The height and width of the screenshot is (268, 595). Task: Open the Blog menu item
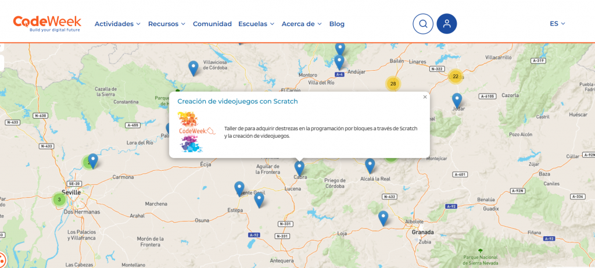point(336,24)
